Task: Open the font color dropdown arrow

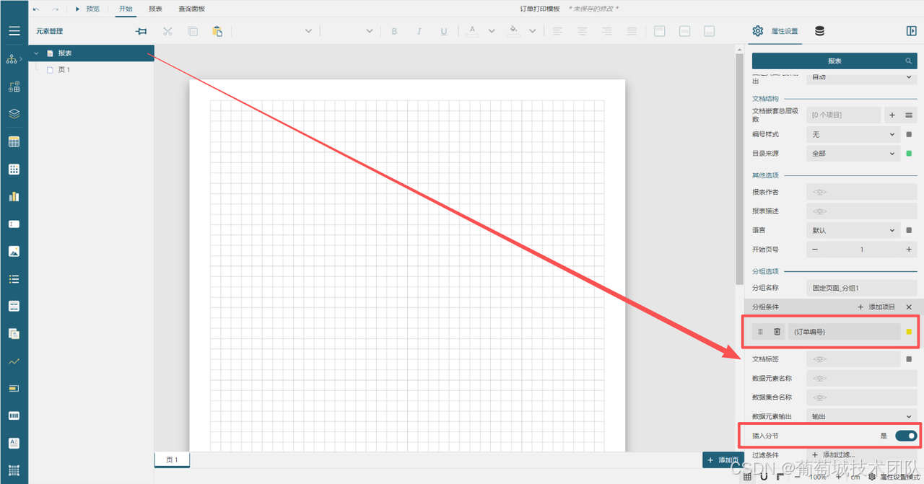Action: tap(492, 31)
